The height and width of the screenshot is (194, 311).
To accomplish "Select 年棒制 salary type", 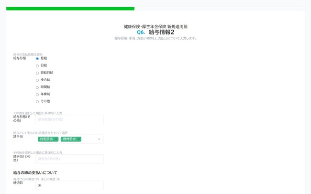I will click(37, 95).
